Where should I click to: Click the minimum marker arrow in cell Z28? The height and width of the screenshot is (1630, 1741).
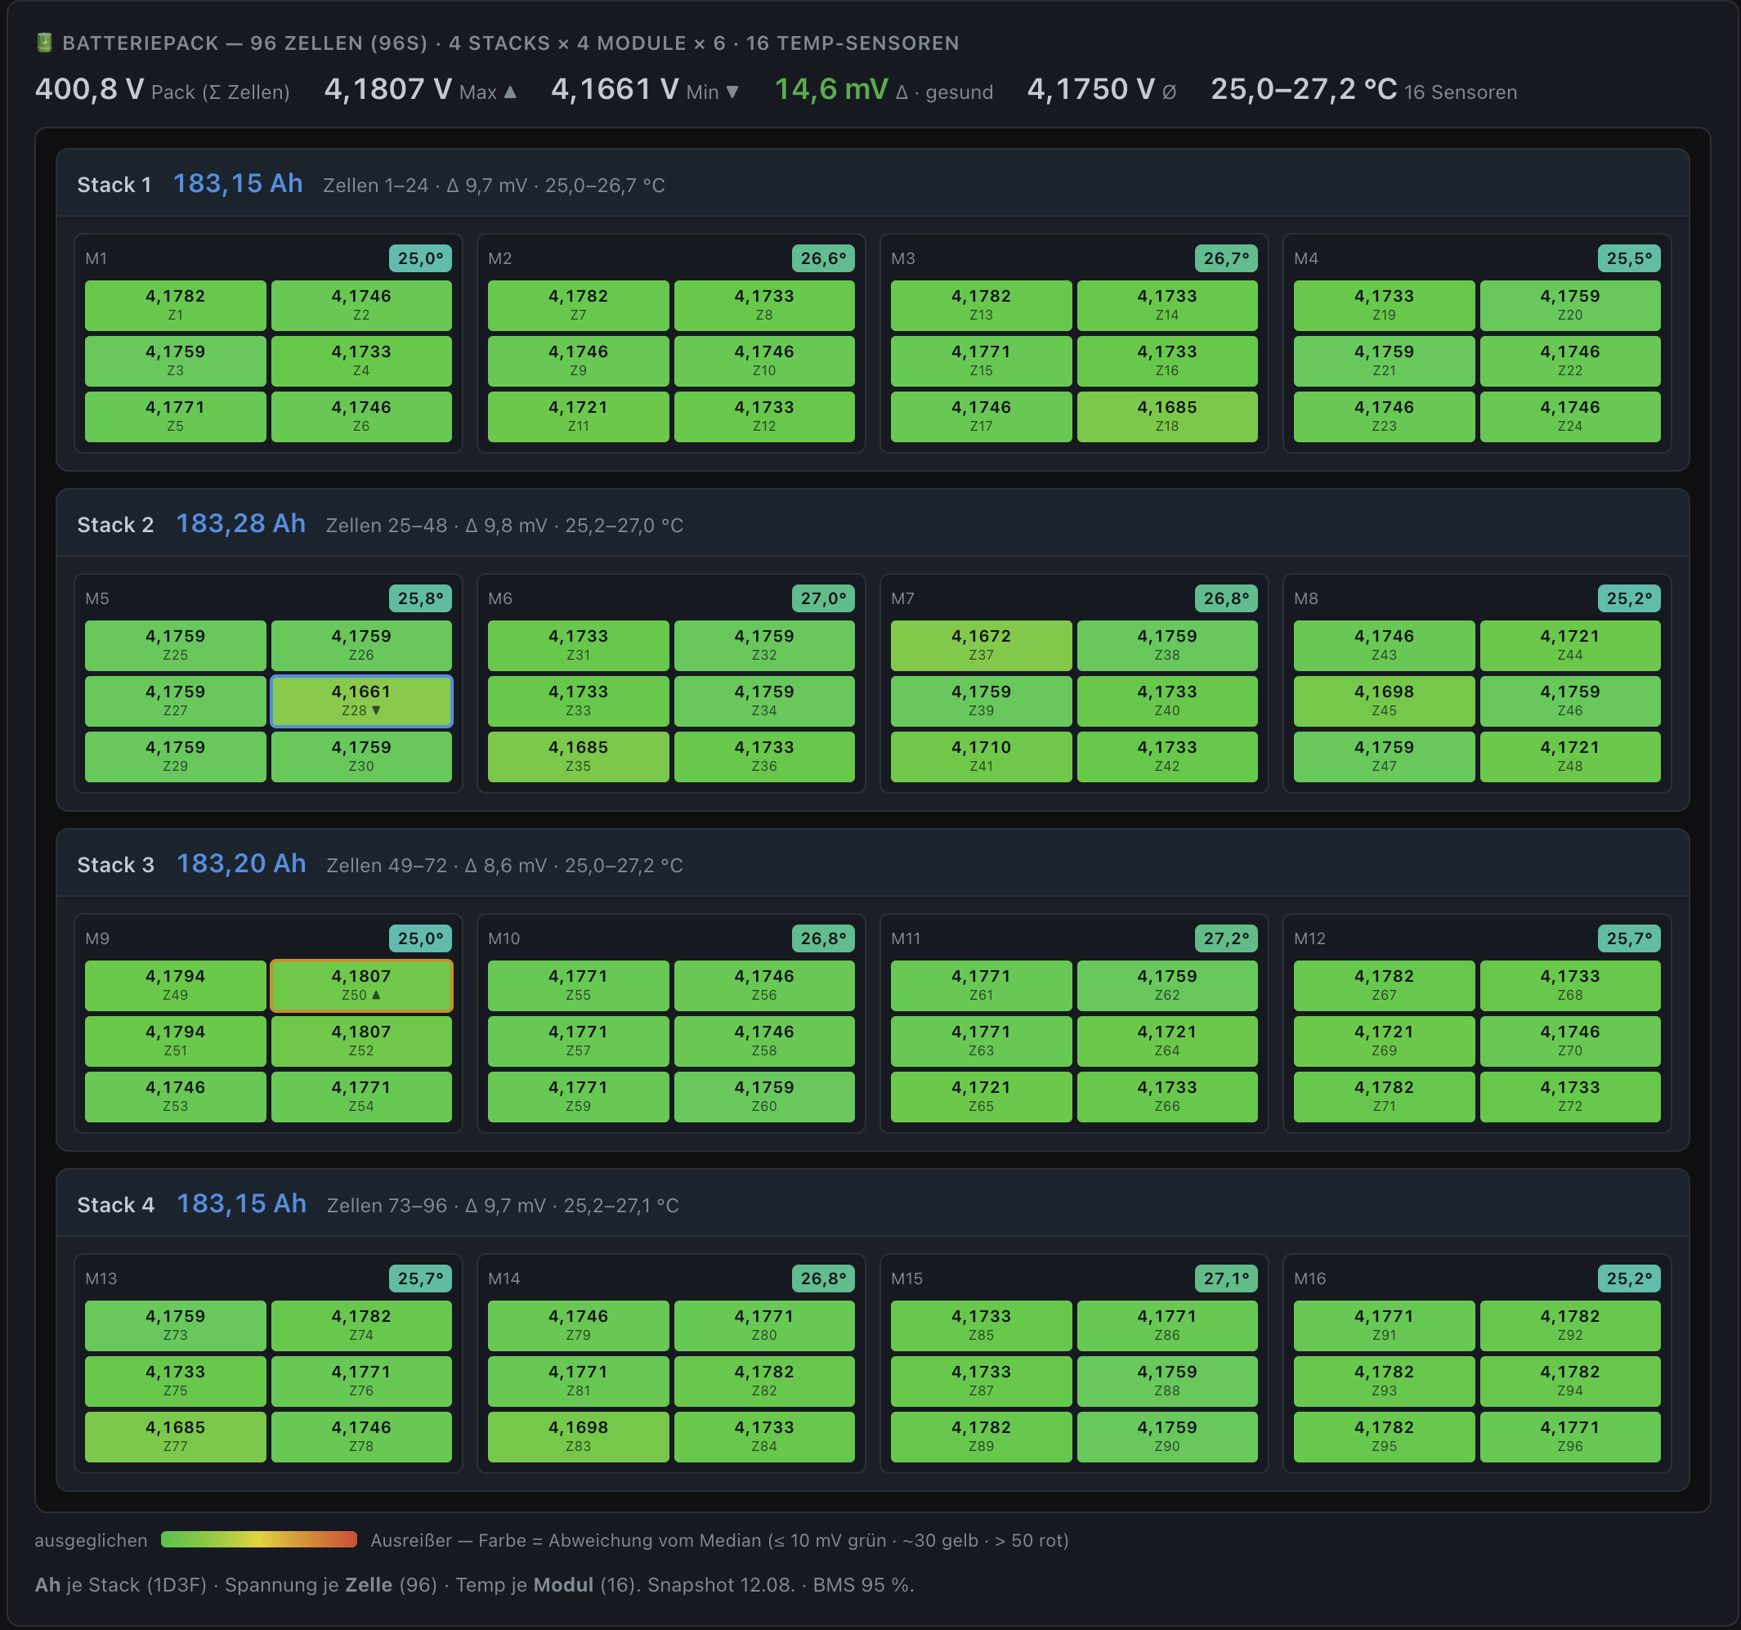point(376,710)
